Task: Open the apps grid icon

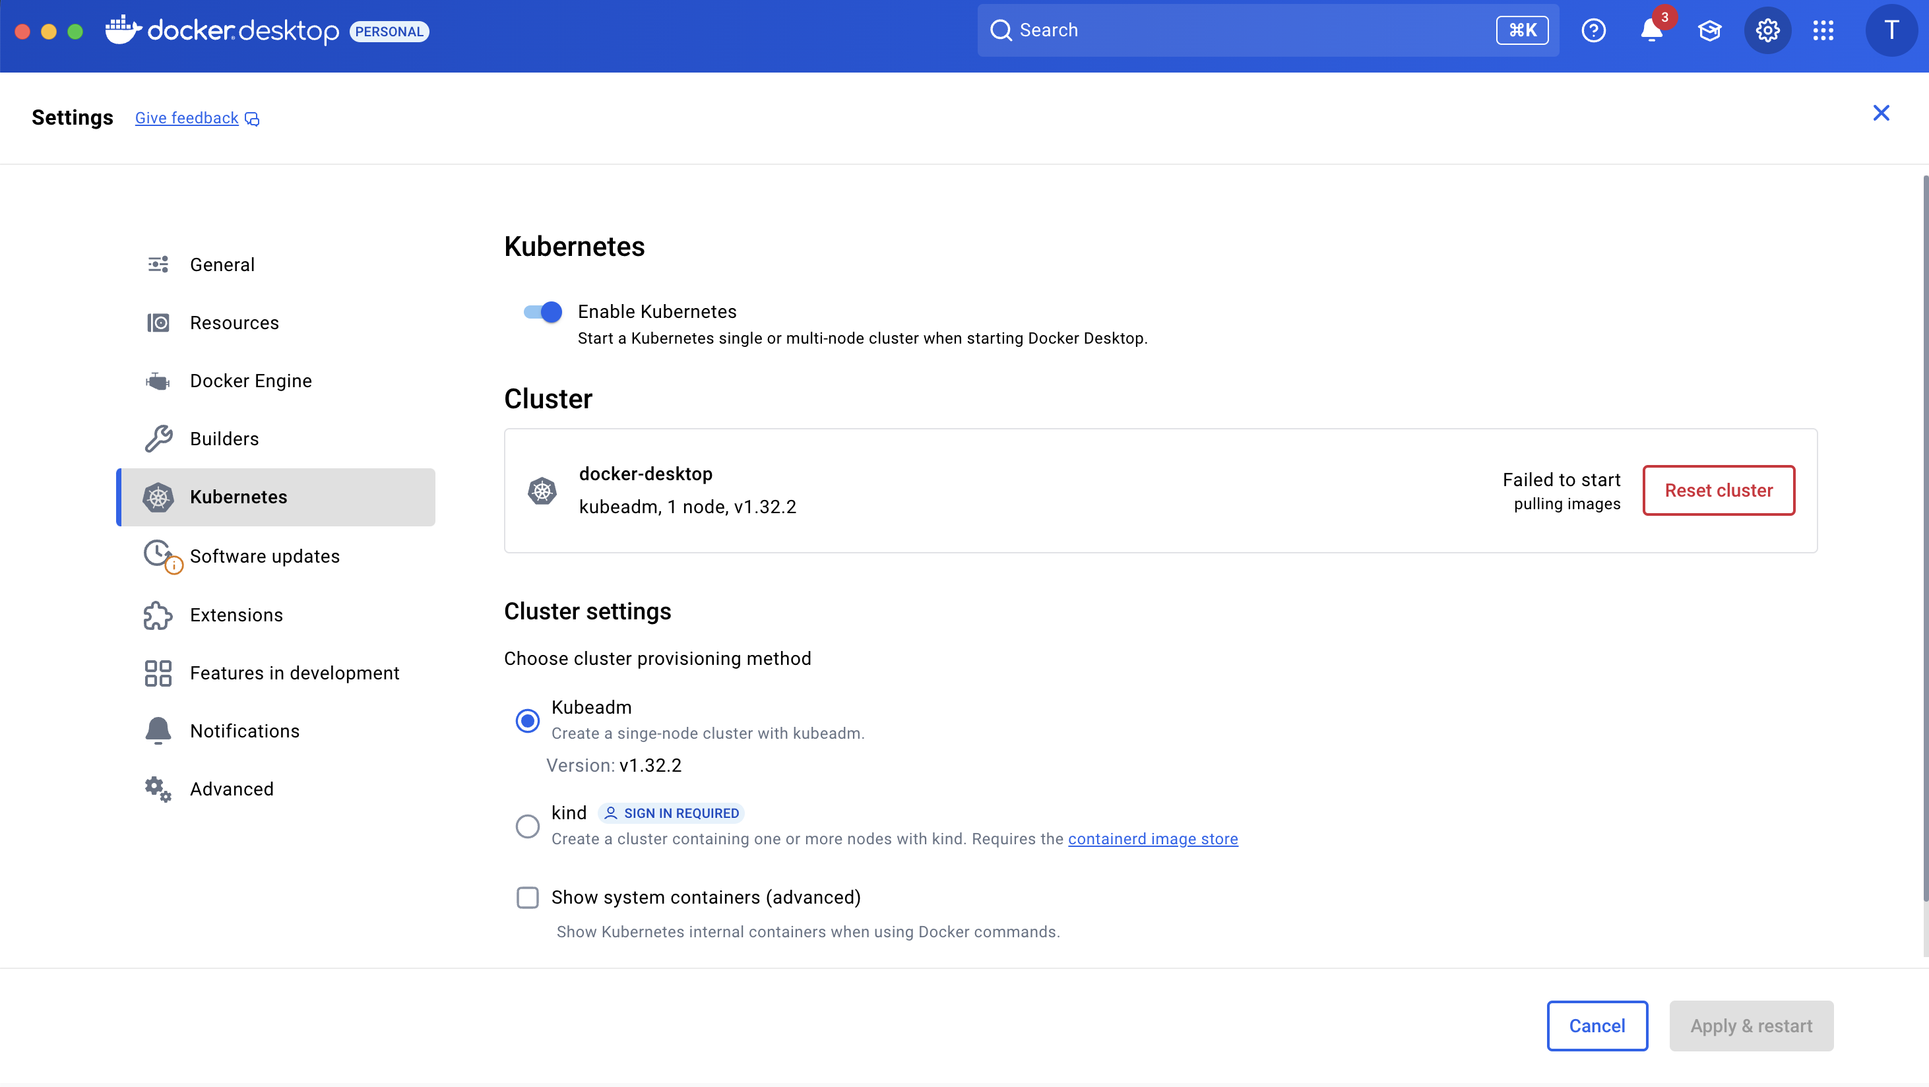Action: [x=1823, y=30]
